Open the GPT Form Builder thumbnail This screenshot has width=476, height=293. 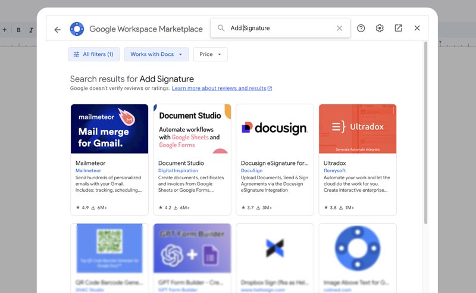(x=192, y=248)
